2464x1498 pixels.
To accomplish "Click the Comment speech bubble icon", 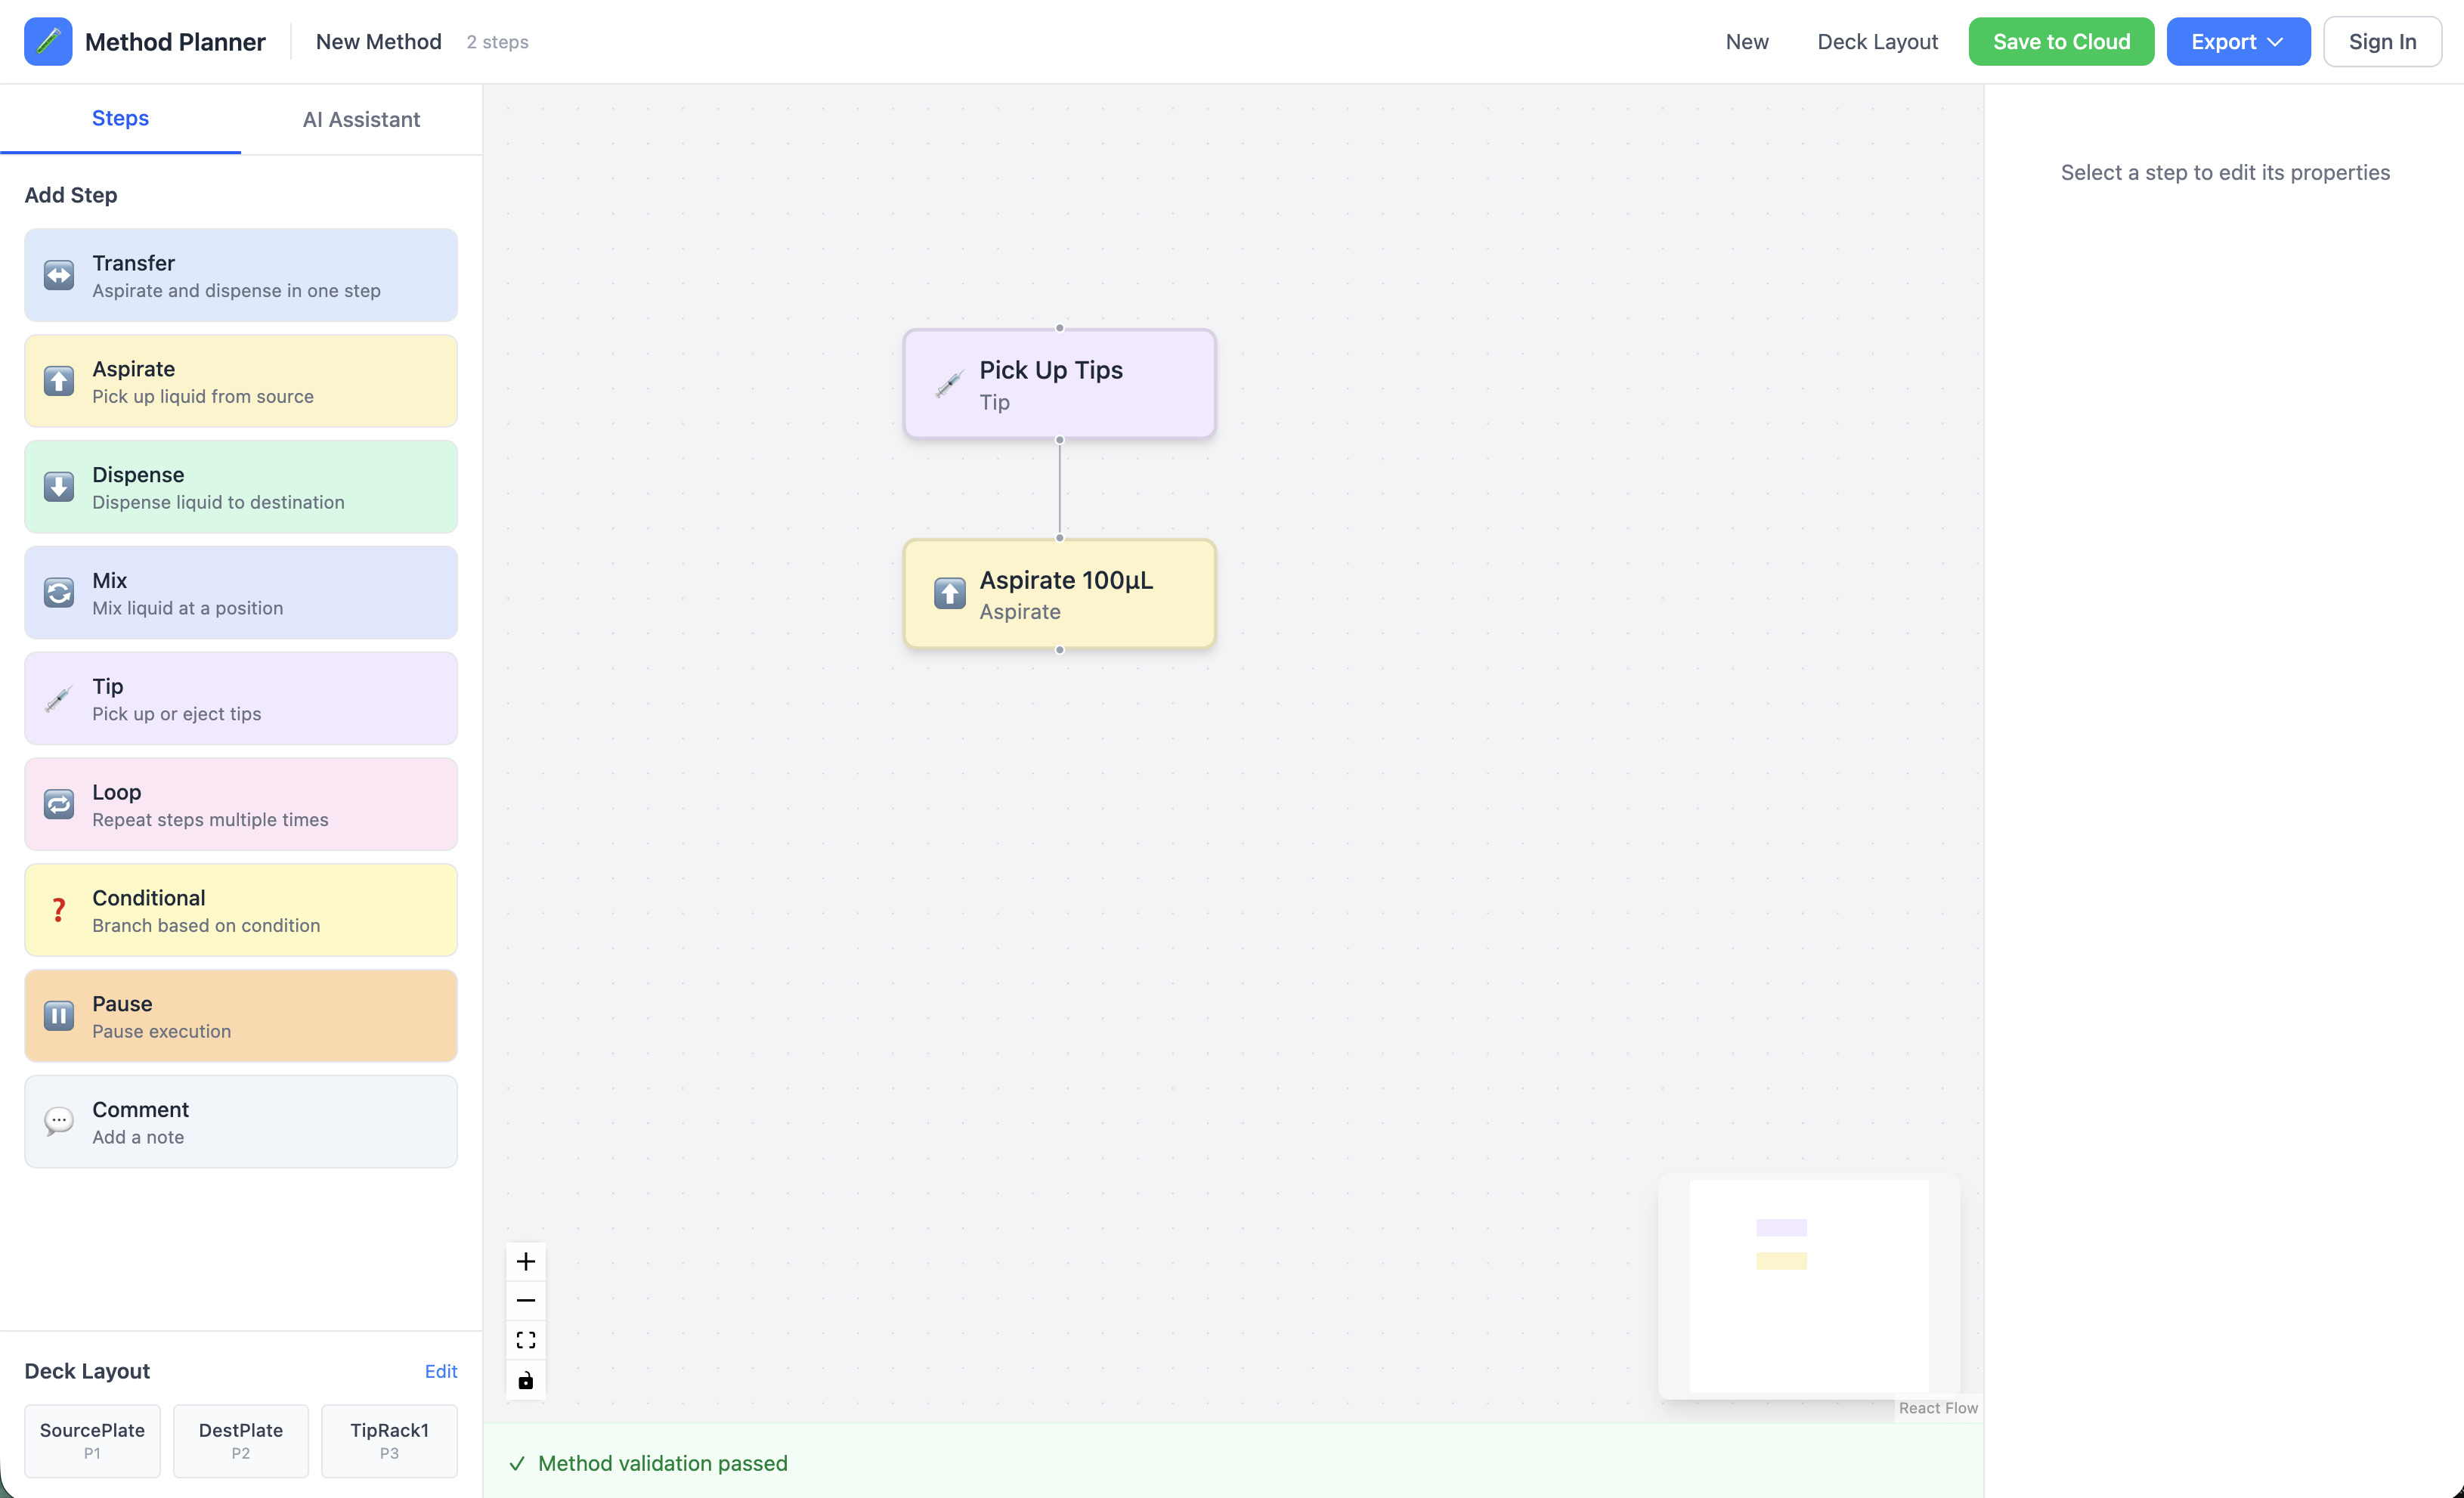I will (59, 1122).
